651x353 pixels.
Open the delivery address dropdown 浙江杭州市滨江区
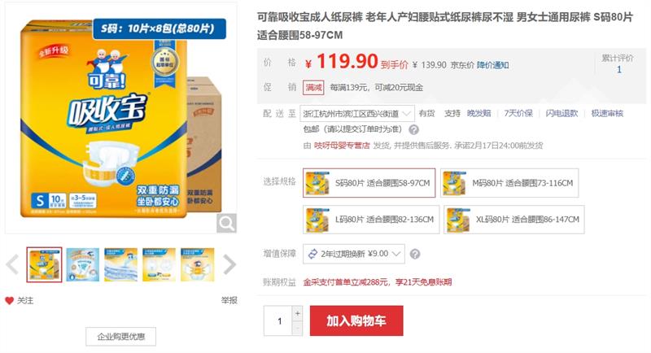click(357, 113)
